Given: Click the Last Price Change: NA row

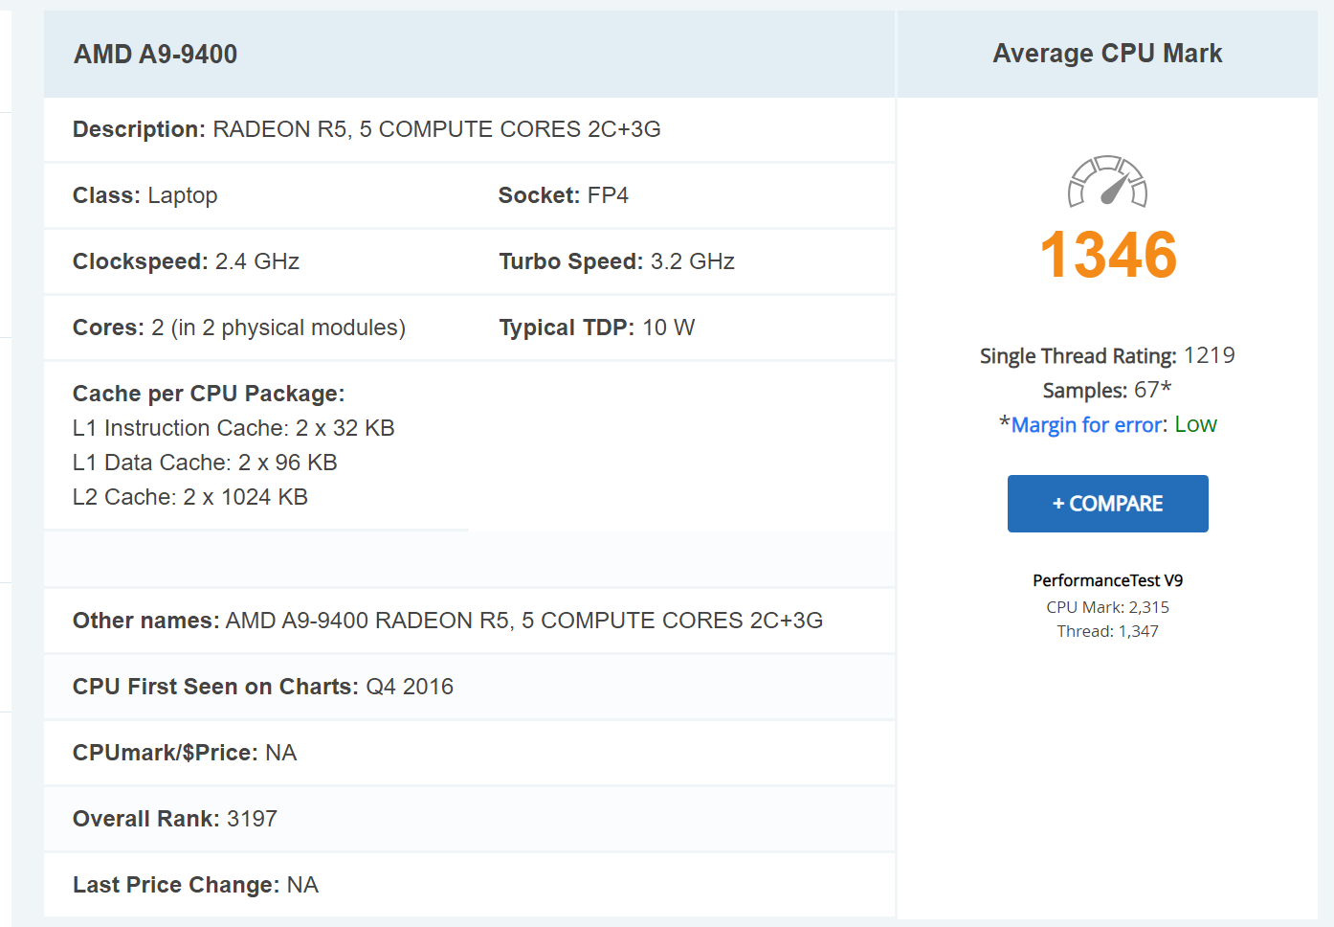Looking at the screenshot, I should coord(469,885).
